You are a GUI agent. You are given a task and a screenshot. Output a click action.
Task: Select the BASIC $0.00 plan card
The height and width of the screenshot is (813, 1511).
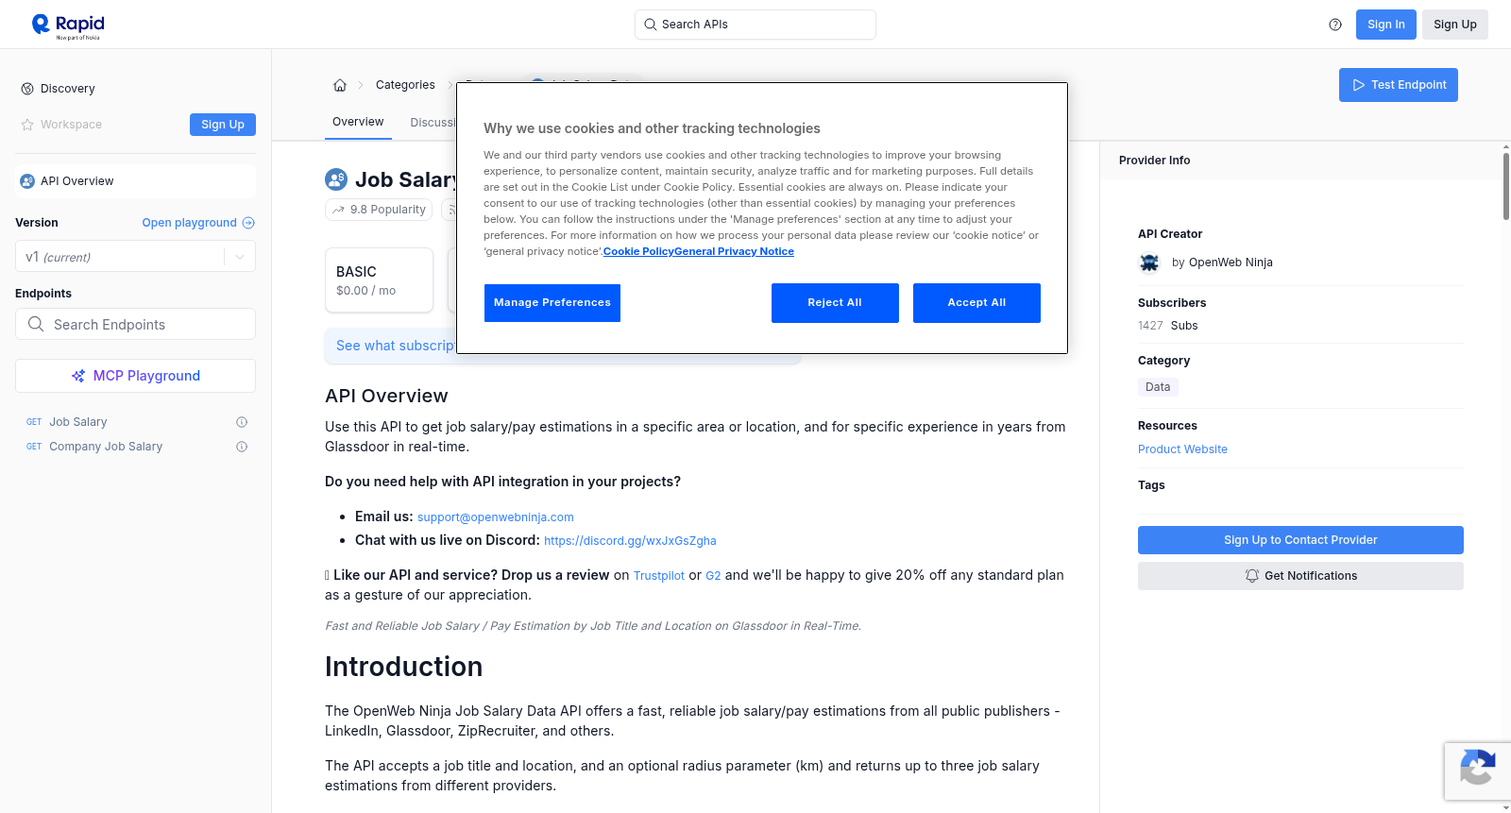pyautogui.click(x=379, y=280)
